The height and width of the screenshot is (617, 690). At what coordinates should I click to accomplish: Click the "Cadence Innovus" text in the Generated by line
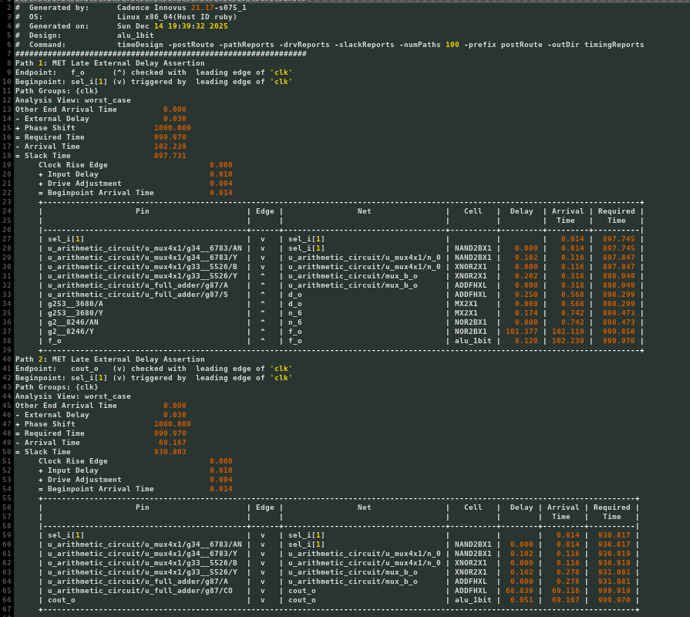[x=152, y=8]
